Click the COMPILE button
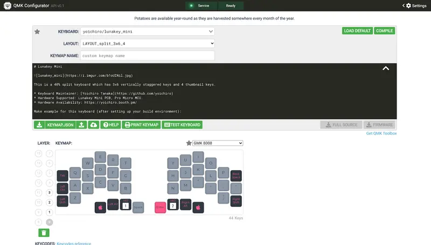 click(x=384, y=31)
